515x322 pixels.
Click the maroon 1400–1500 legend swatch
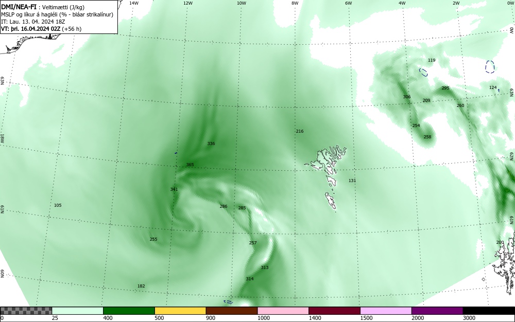pos(334,311)
